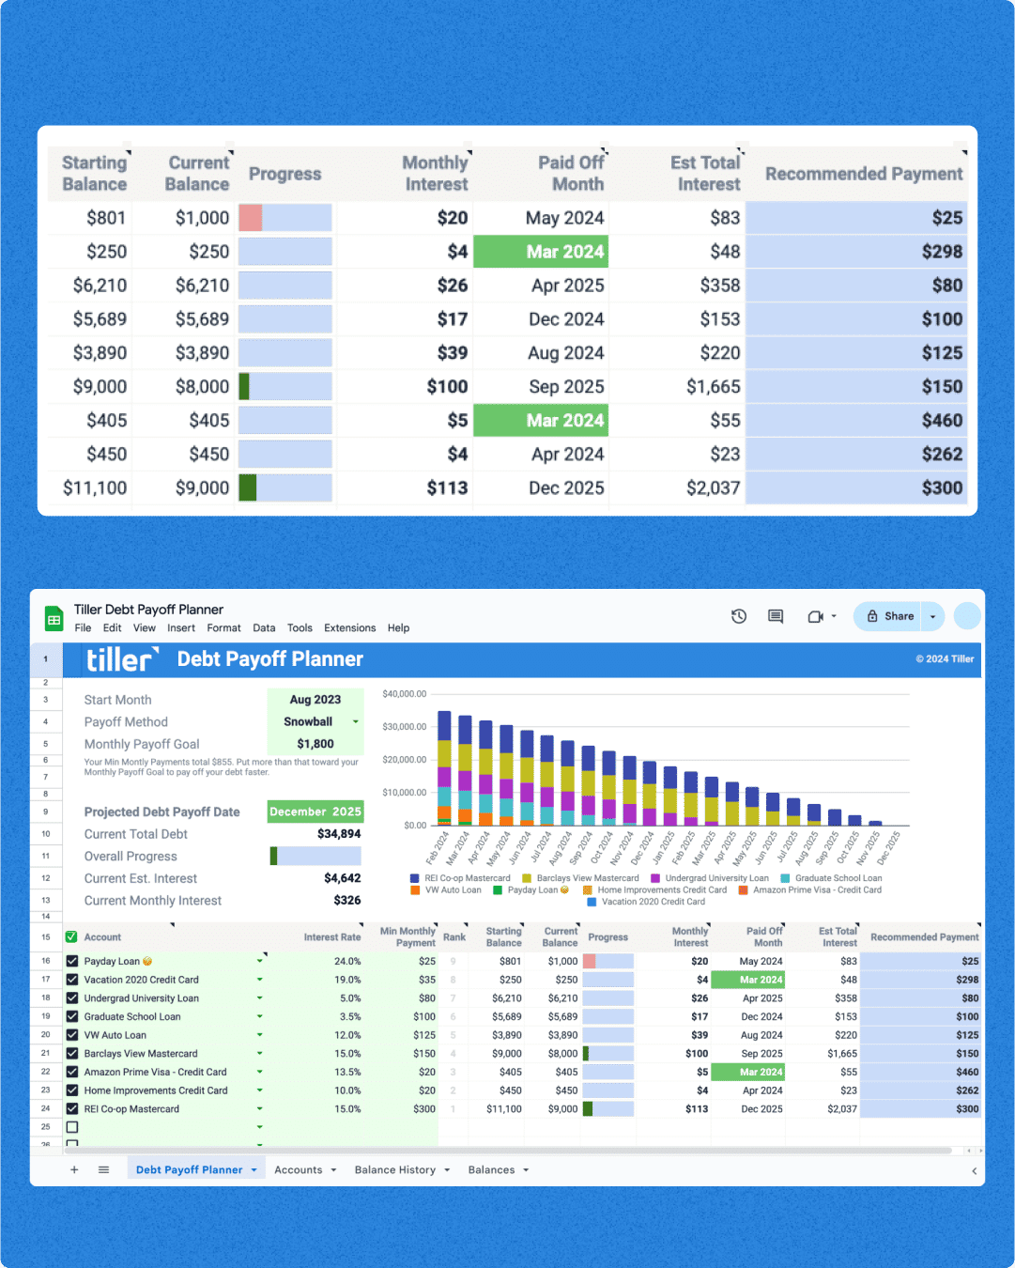Select the $1,800 Monthly Payoff Goal cell
Screen dimensions: 1015x1268
tap(315, 744)
